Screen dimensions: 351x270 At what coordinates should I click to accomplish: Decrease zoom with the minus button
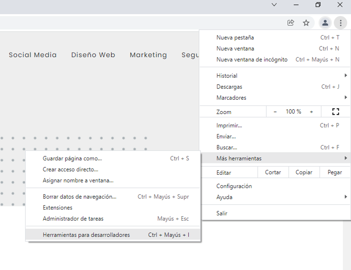[275, 112]
